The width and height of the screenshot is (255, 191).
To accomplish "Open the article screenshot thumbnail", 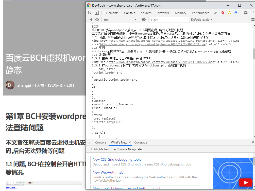I will tap(44, 186).
